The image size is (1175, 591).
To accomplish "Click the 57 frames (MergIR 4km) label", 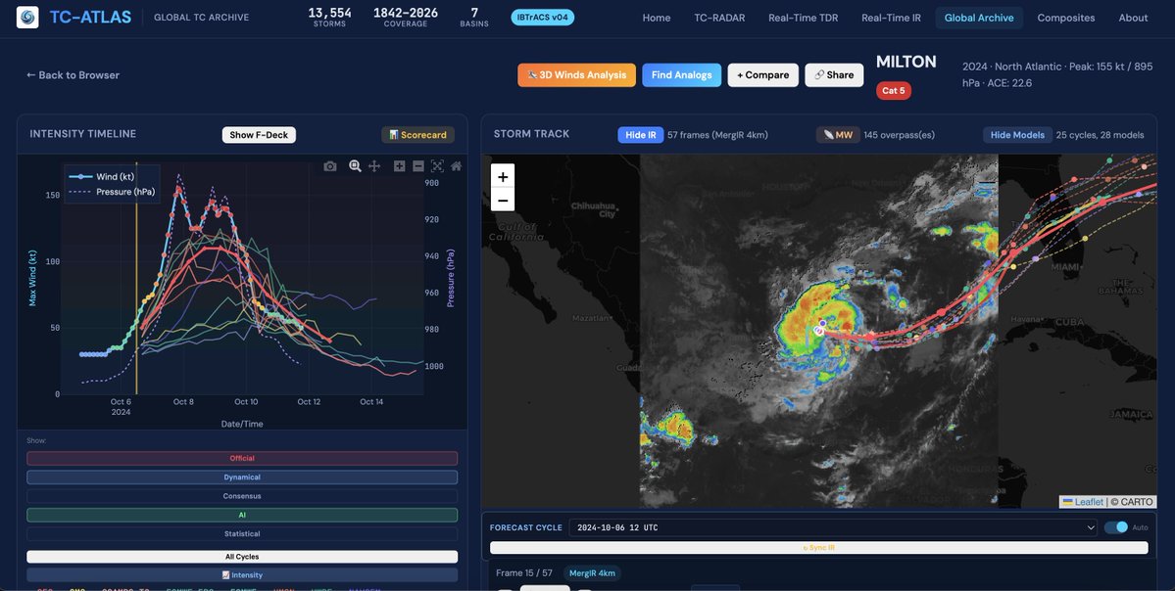I will 718,135.
